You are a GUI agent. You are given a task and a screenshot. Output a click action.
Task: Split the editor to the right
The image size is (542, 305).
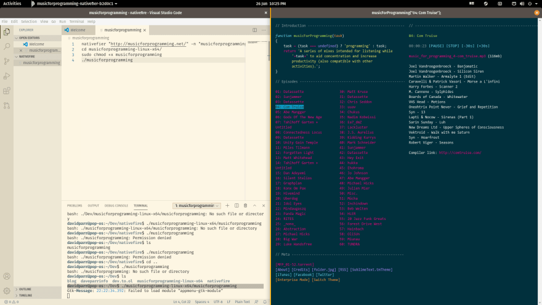[x=254, y=30]
